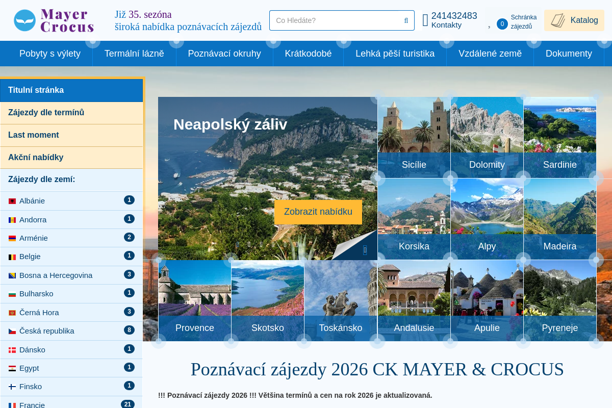The height and width of the screenshot is (408, 612).
Task: Click the Mayer Crocus bird logo
Action: (x=25, y=20)
